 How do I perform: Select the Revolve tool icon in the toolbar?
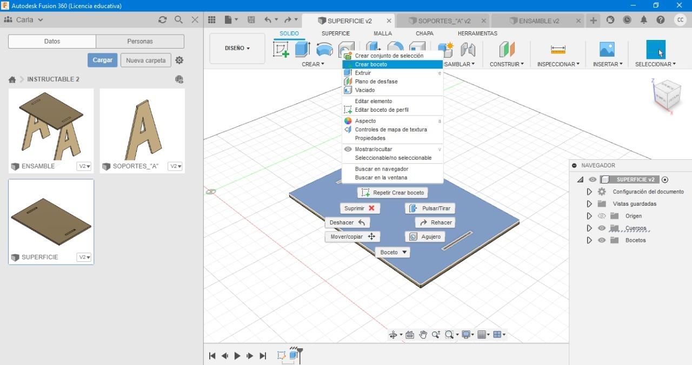click(x=324, y=49)
